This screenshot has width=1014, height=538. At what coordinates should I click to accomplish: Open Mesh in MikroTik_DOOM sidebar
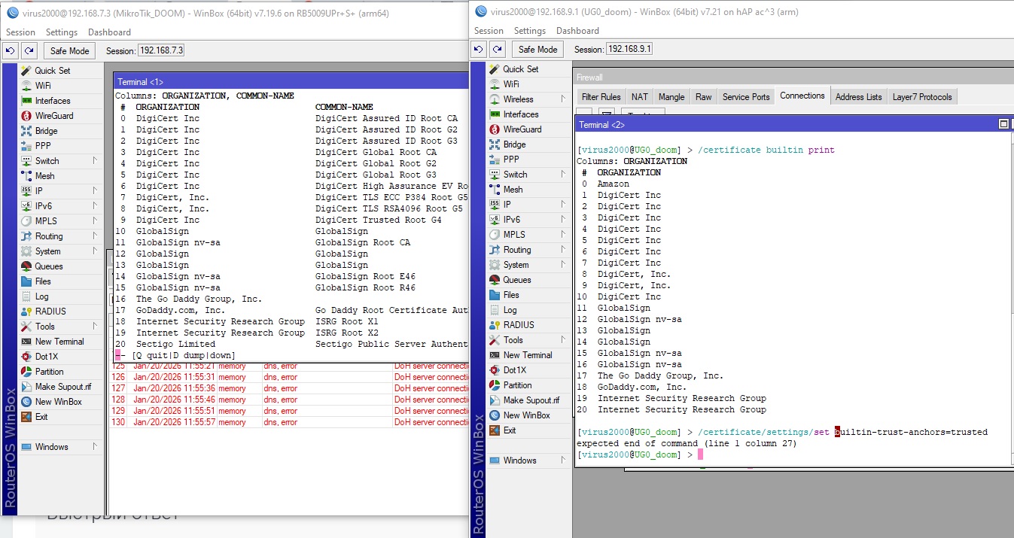click(44, 176)
